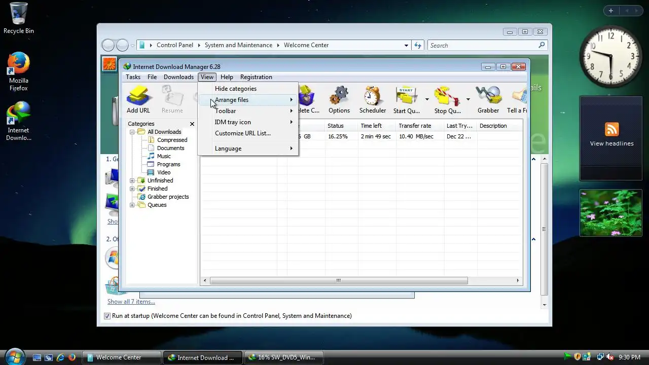Open the Options gear icon

[339, 99]
